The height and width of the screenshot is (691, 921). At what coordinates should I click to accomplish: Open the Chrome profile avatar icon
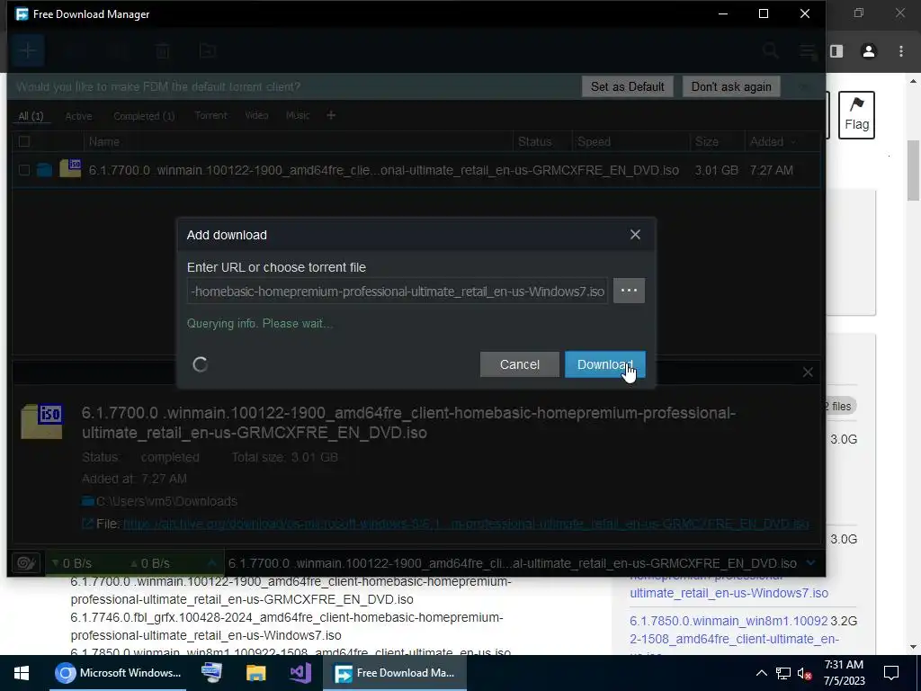869,51
